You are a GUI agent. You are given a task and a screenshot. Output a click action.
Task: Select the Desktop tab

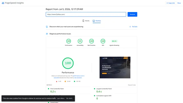coord(97,21)
